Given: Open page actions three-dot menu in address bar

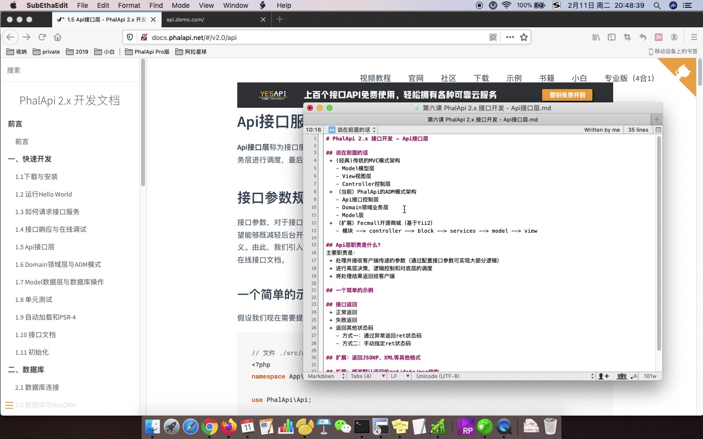Looking at the screenshot, I should pos(510,37).
